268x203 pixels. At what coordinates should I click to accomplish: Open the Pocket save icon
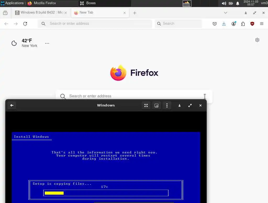tap(215, 24)
